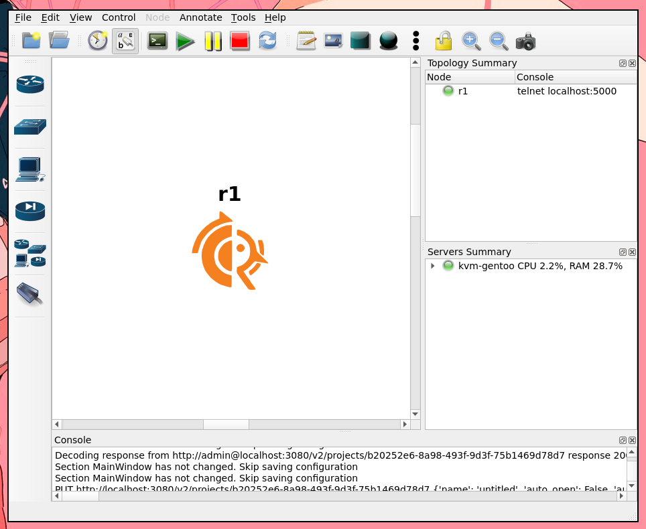Viewport: 646px width, 529px height.
Task: Open the snapshot manager clock icon
Action: 98,41
